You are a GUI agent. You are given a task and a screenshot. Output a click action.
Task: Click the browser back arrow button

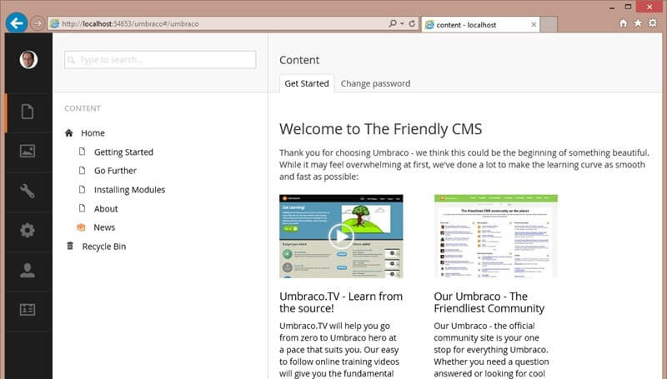coord(17,23)
